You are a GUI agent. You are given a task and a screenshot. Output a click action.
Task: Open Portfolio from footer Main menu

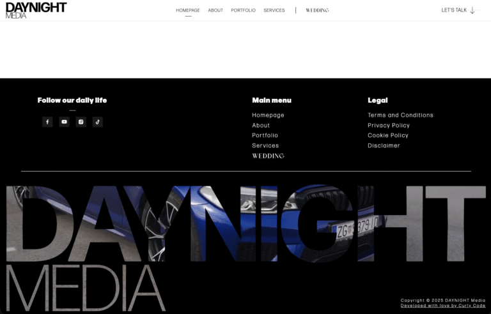pos(265,135)
